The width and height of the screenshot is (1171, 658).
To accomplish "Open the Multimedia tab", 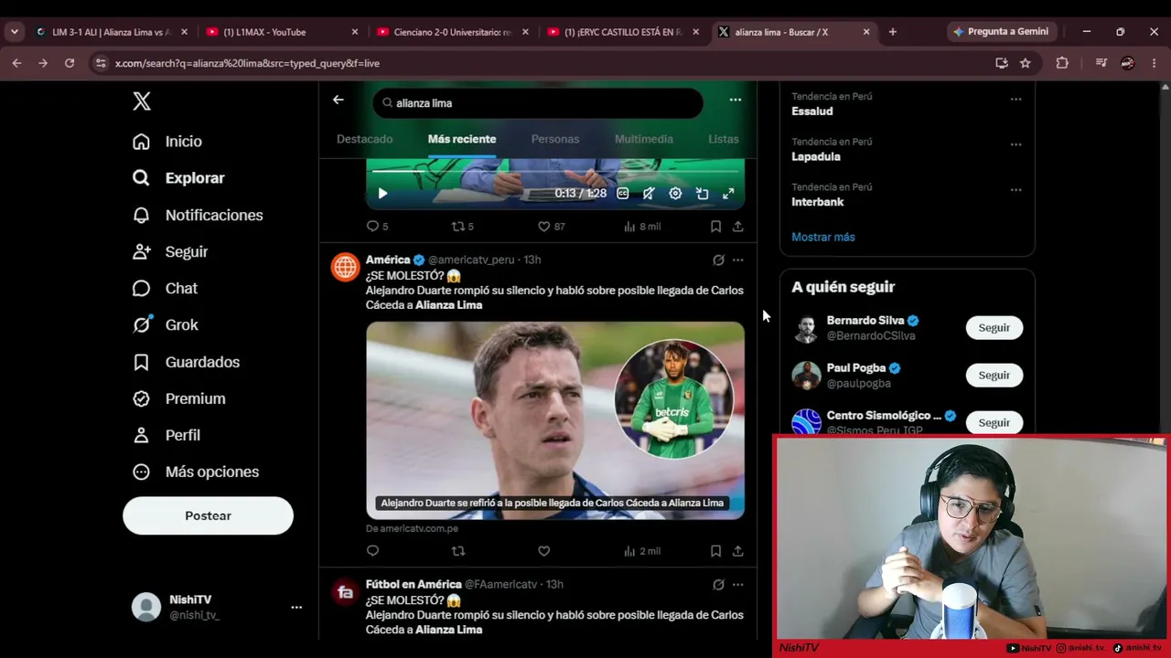I will [644, 139].
